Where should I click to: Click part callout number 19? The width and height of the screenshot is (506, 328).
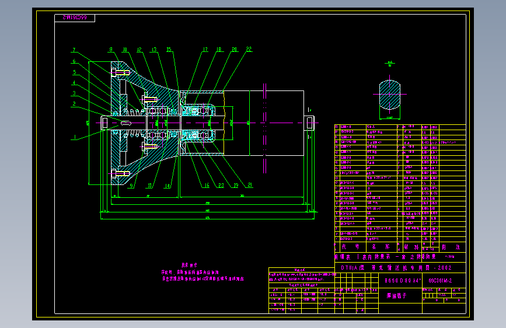point(236,186)
